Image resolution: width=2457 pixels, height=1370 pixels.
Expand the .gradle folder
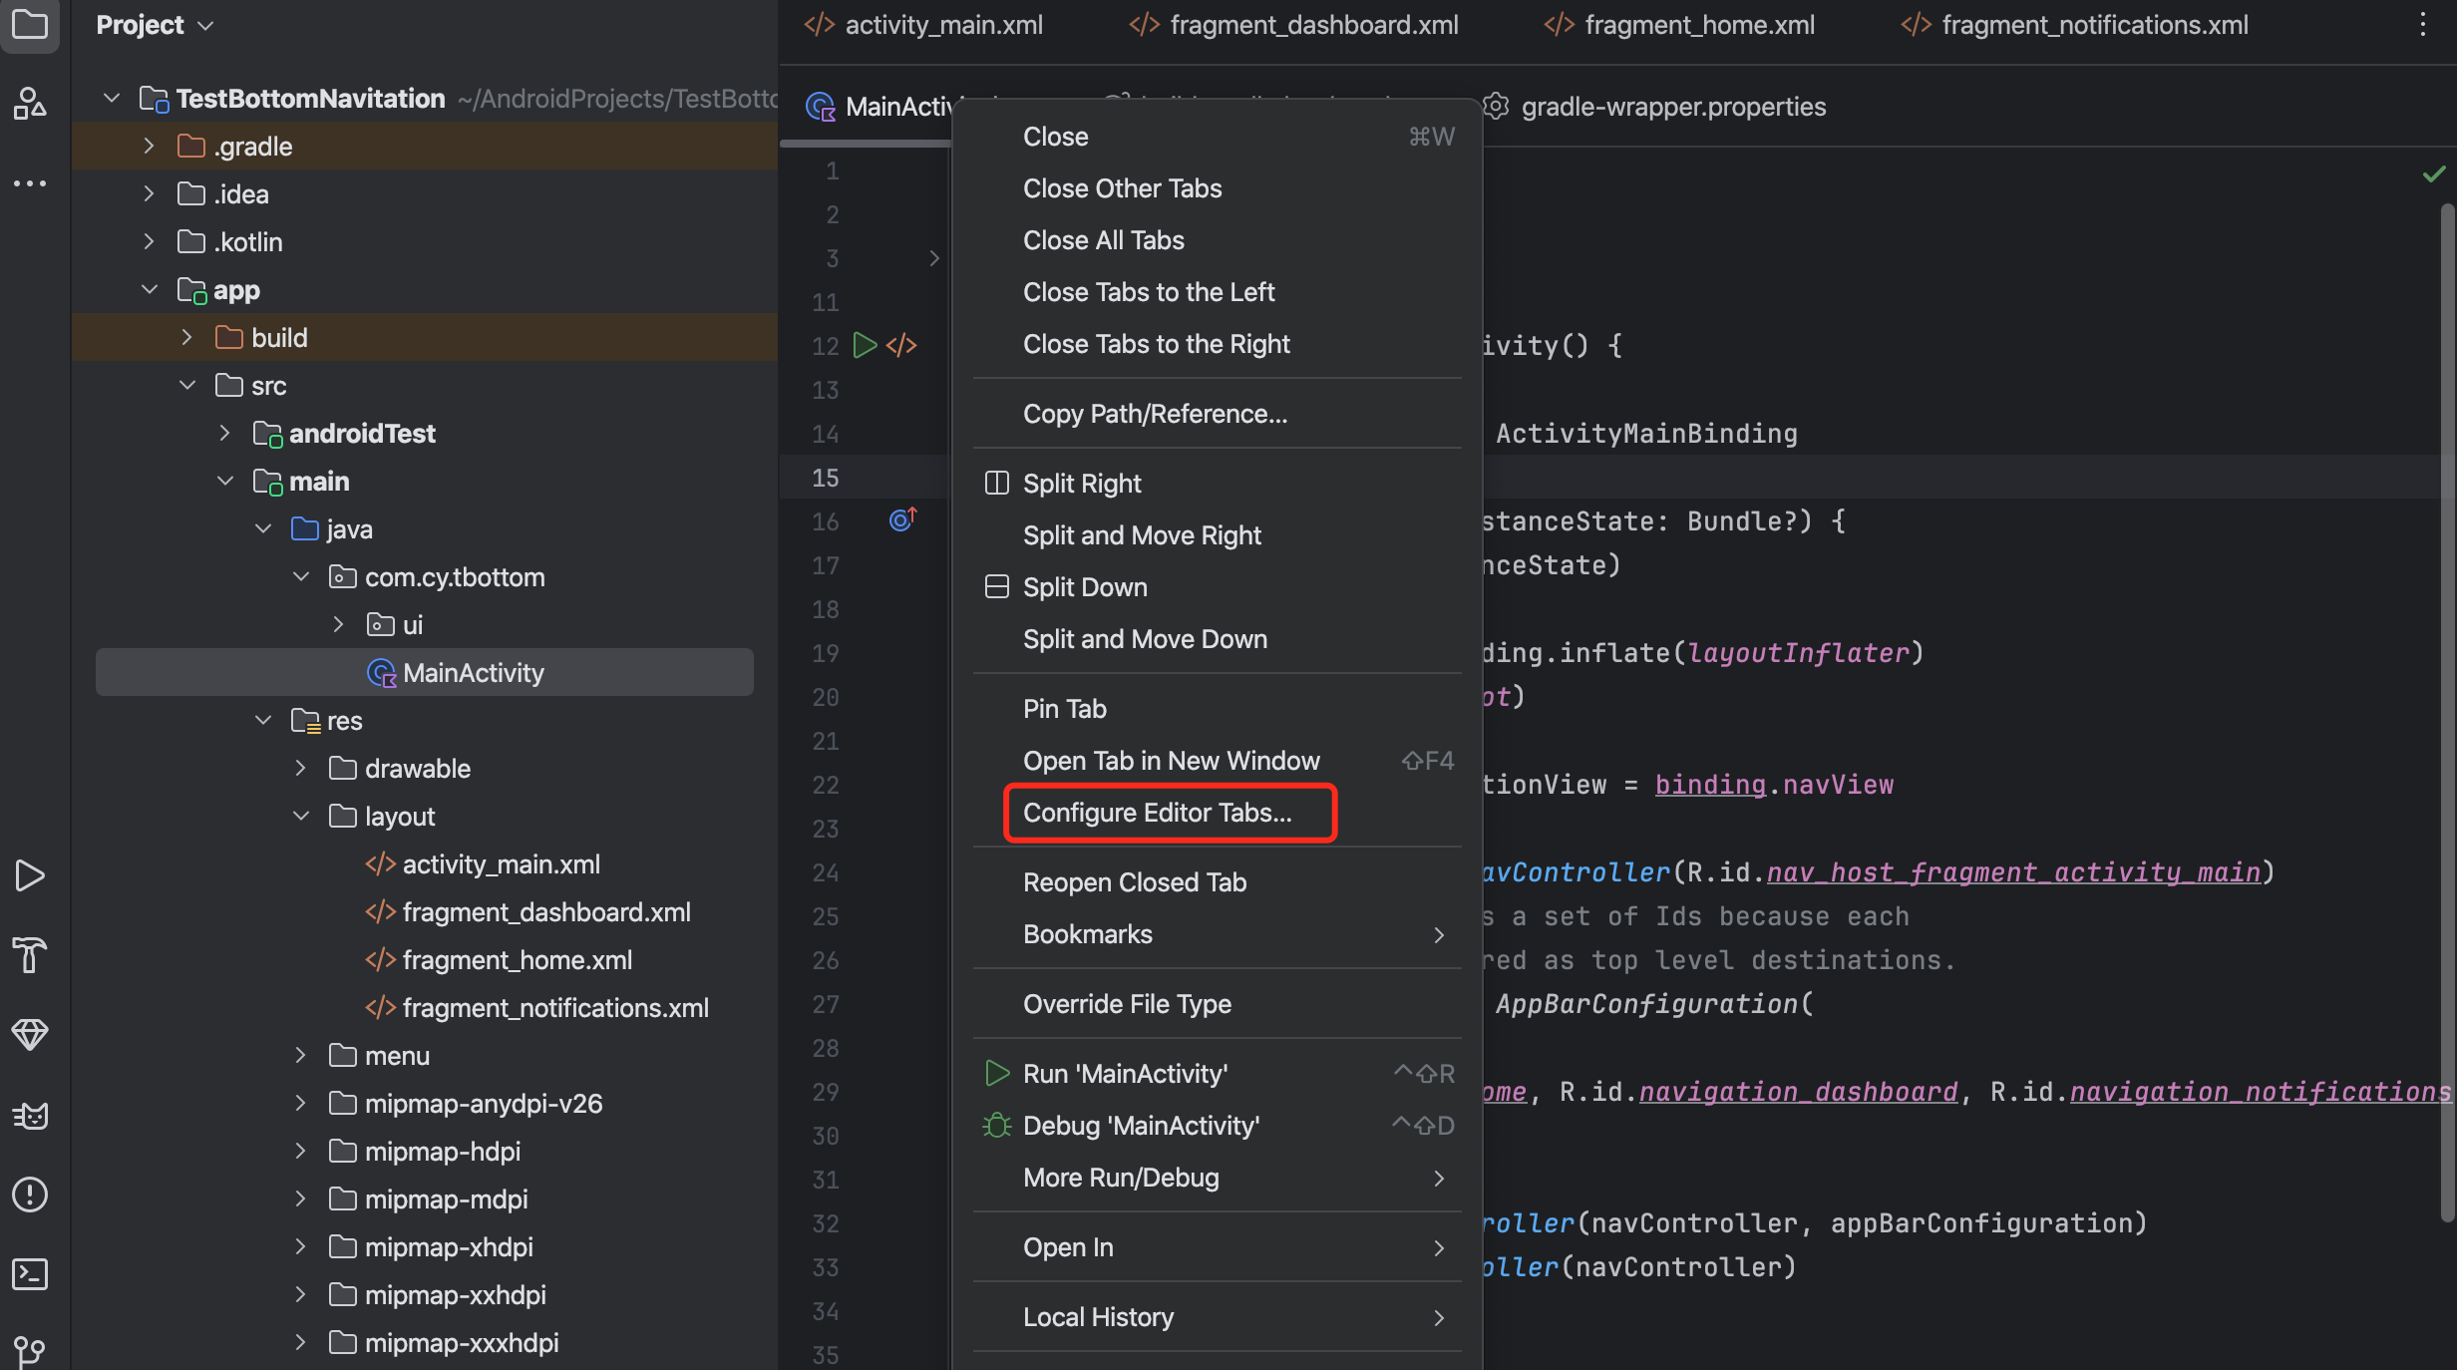point(149,146)
